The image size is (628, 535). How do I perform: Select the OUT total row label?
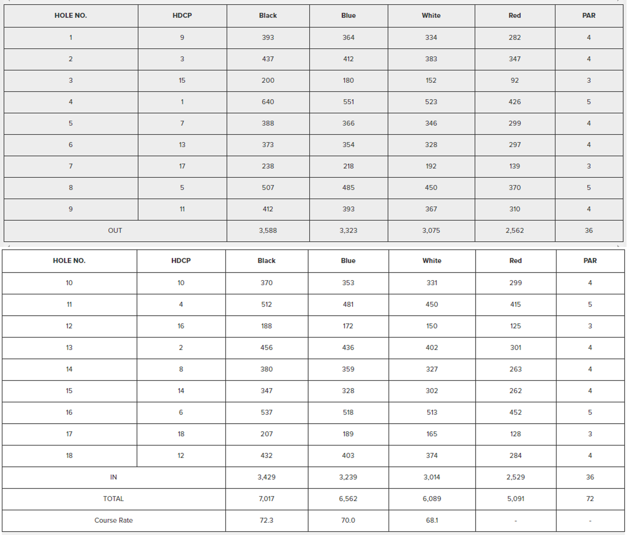pyautogui.click(x=115, y=230)
